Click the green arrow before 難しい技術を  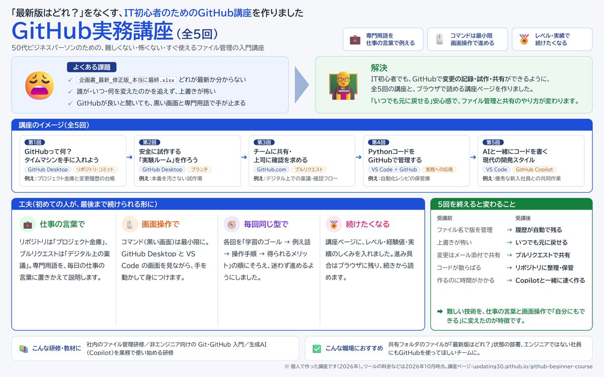pyautogui.click(x=440, y=311)
